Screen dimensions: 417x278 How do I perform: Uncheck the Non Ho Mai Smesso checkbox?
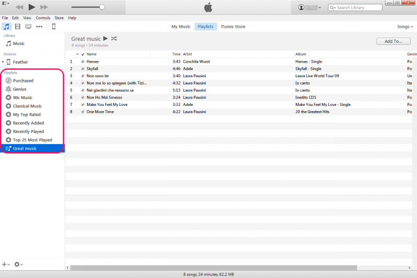click(83, 98)
